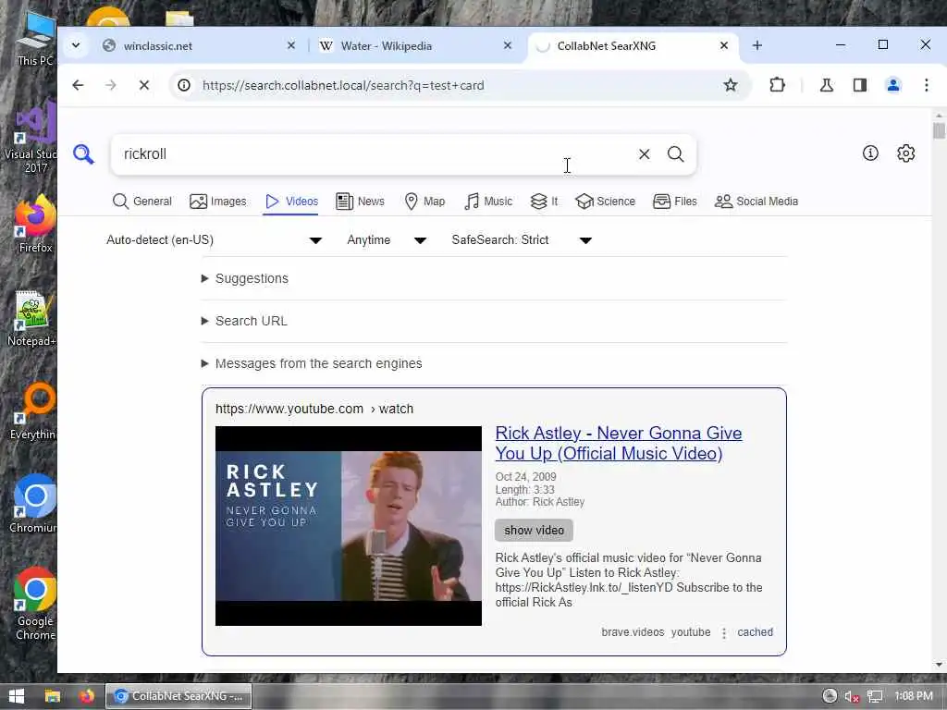Select the Images search category
Image resolution: width=947 pixels, height=710 pixels.
pyautogui.click(x=218, y=201)
